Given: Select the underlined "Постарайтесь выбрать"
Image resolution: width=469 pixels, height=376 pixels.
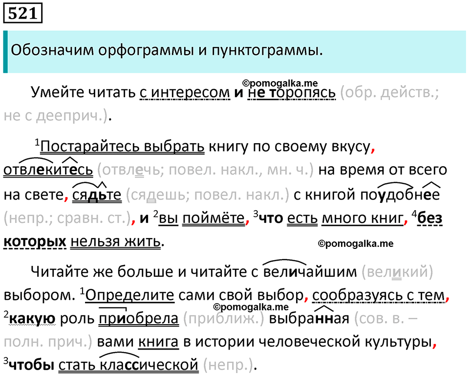Looking at the screenshot, I should tap(122, 147).
